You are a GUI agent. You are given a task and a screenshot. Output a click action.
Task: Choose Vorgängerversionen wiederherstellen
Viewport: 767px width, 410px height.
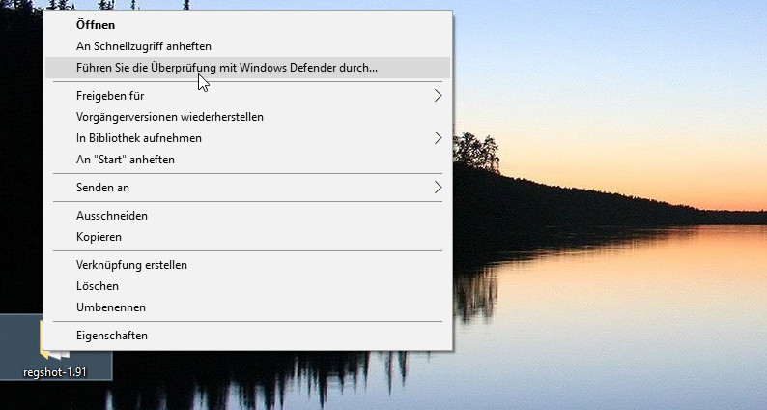(x=248, y=117)
